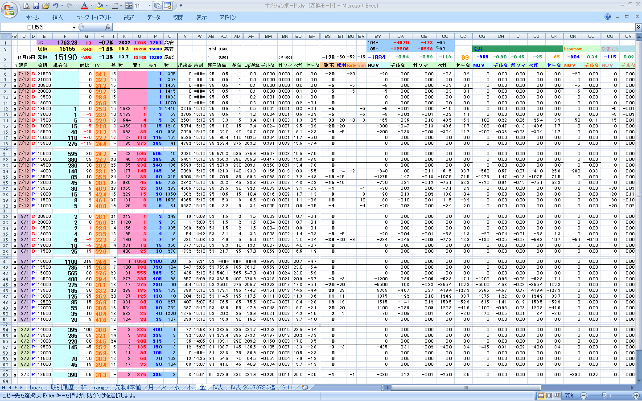Open the アドイン ribbon tab

click(x=228, y=17)
